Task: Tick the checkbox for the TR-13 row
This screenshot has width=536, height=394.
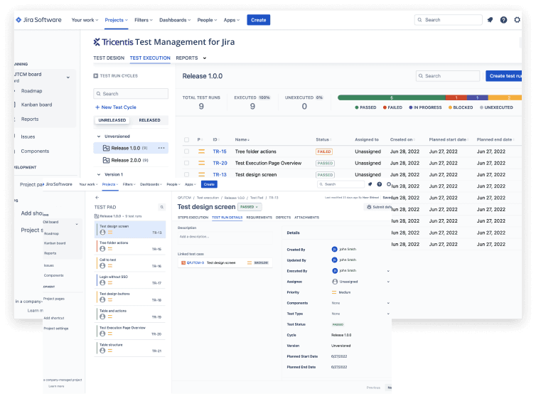Action: (187, 174)
